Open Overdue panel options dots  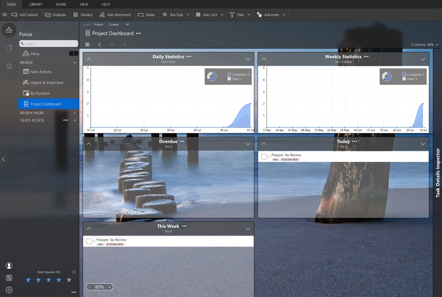182,141
